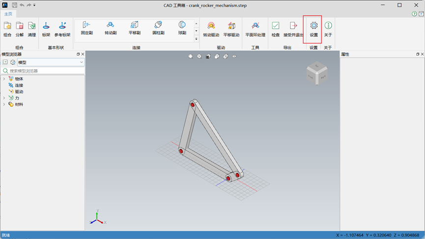Viewport: 425px width, 239px height.
Task: Click the Z = 0.904868 status value
Action: pos(406,235)
